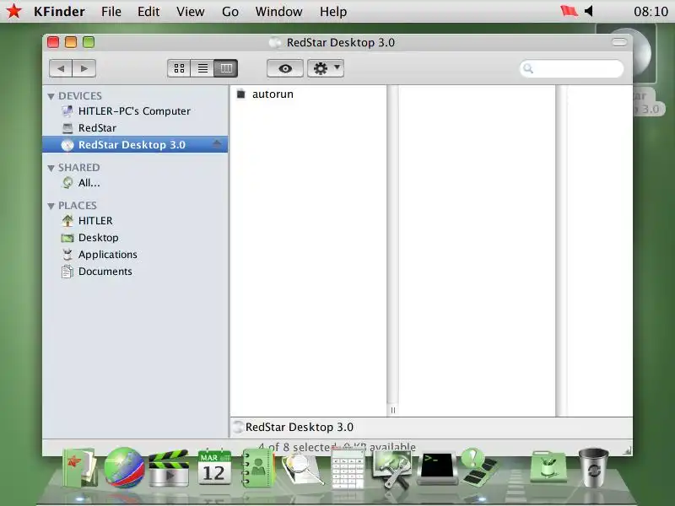Switch to column view

226,68
